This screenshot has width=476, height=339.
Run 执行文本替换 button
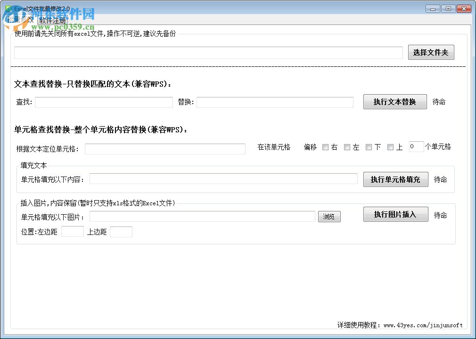tap(394, 102)
